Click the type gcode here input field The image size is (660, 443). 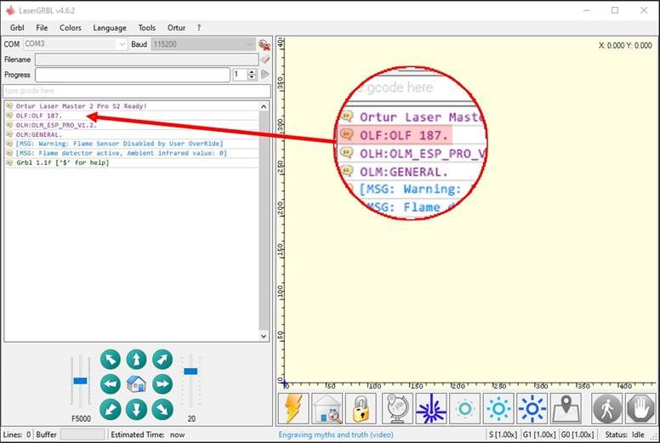[x=136, y=90]
